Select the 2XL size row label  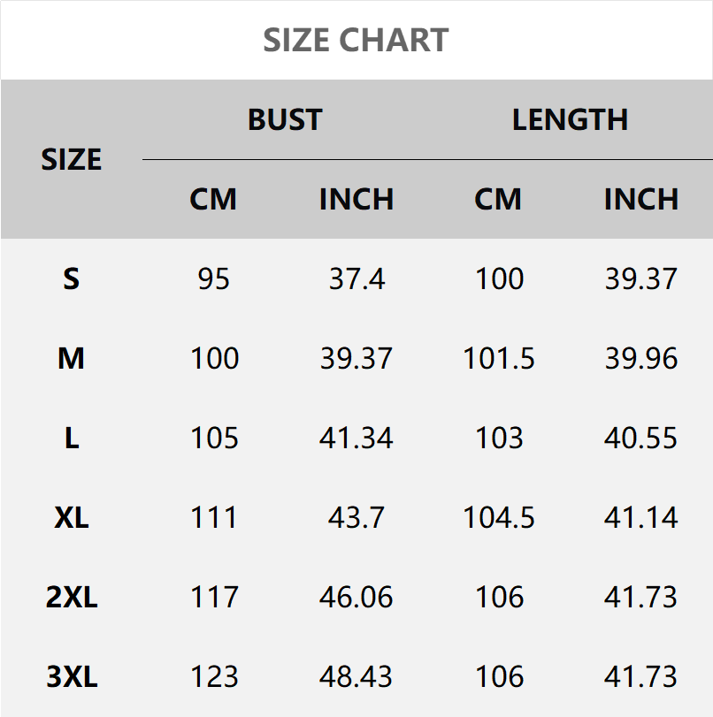[x=72, y=598]
